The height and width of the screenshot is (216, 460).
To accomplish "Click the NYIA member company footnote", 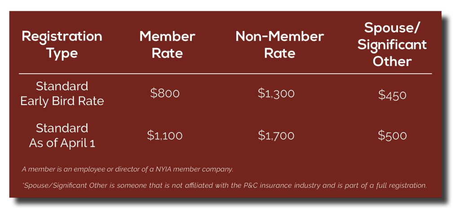I will pyautogui.click(x=128, y=169).
